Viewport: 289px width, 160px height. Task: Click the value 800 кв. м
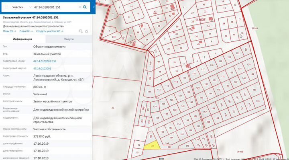click(40, 87)
